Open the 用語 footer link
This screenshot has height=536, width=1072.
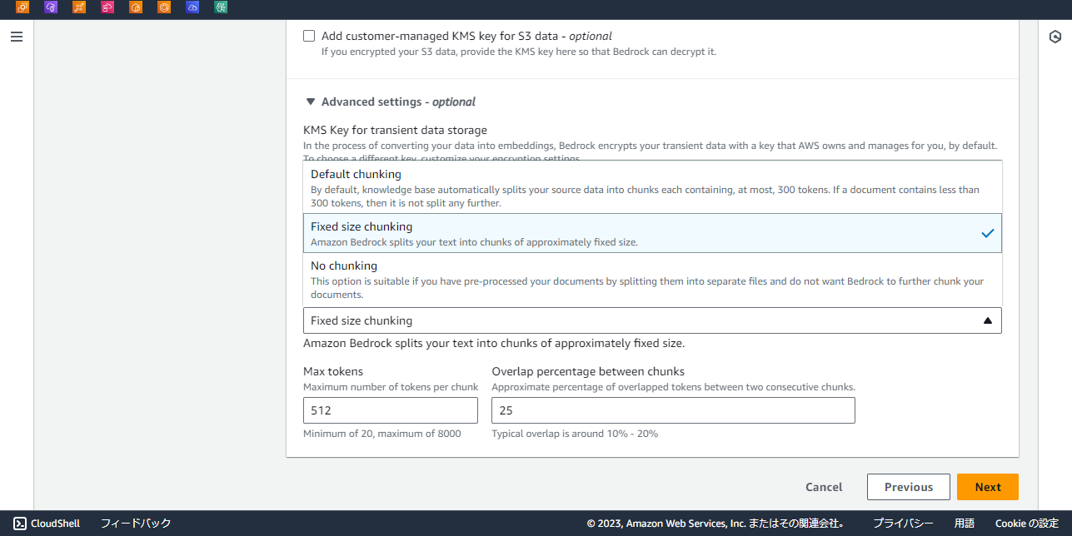tap(965, 524)
